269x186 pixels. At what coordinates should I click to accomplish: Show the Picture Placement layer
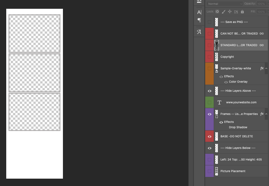pos(209,171)
